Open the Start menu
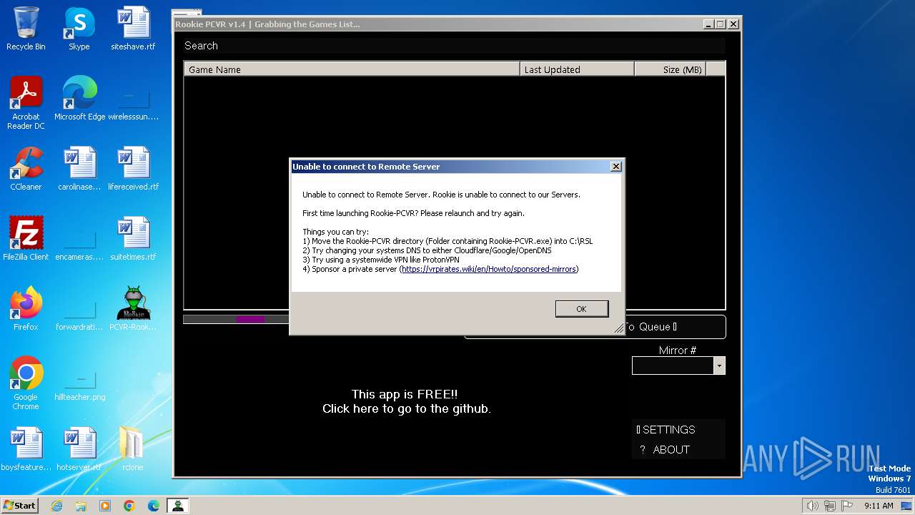The width and height of the screenshot is (915, 515). click(x=20, y=506)
